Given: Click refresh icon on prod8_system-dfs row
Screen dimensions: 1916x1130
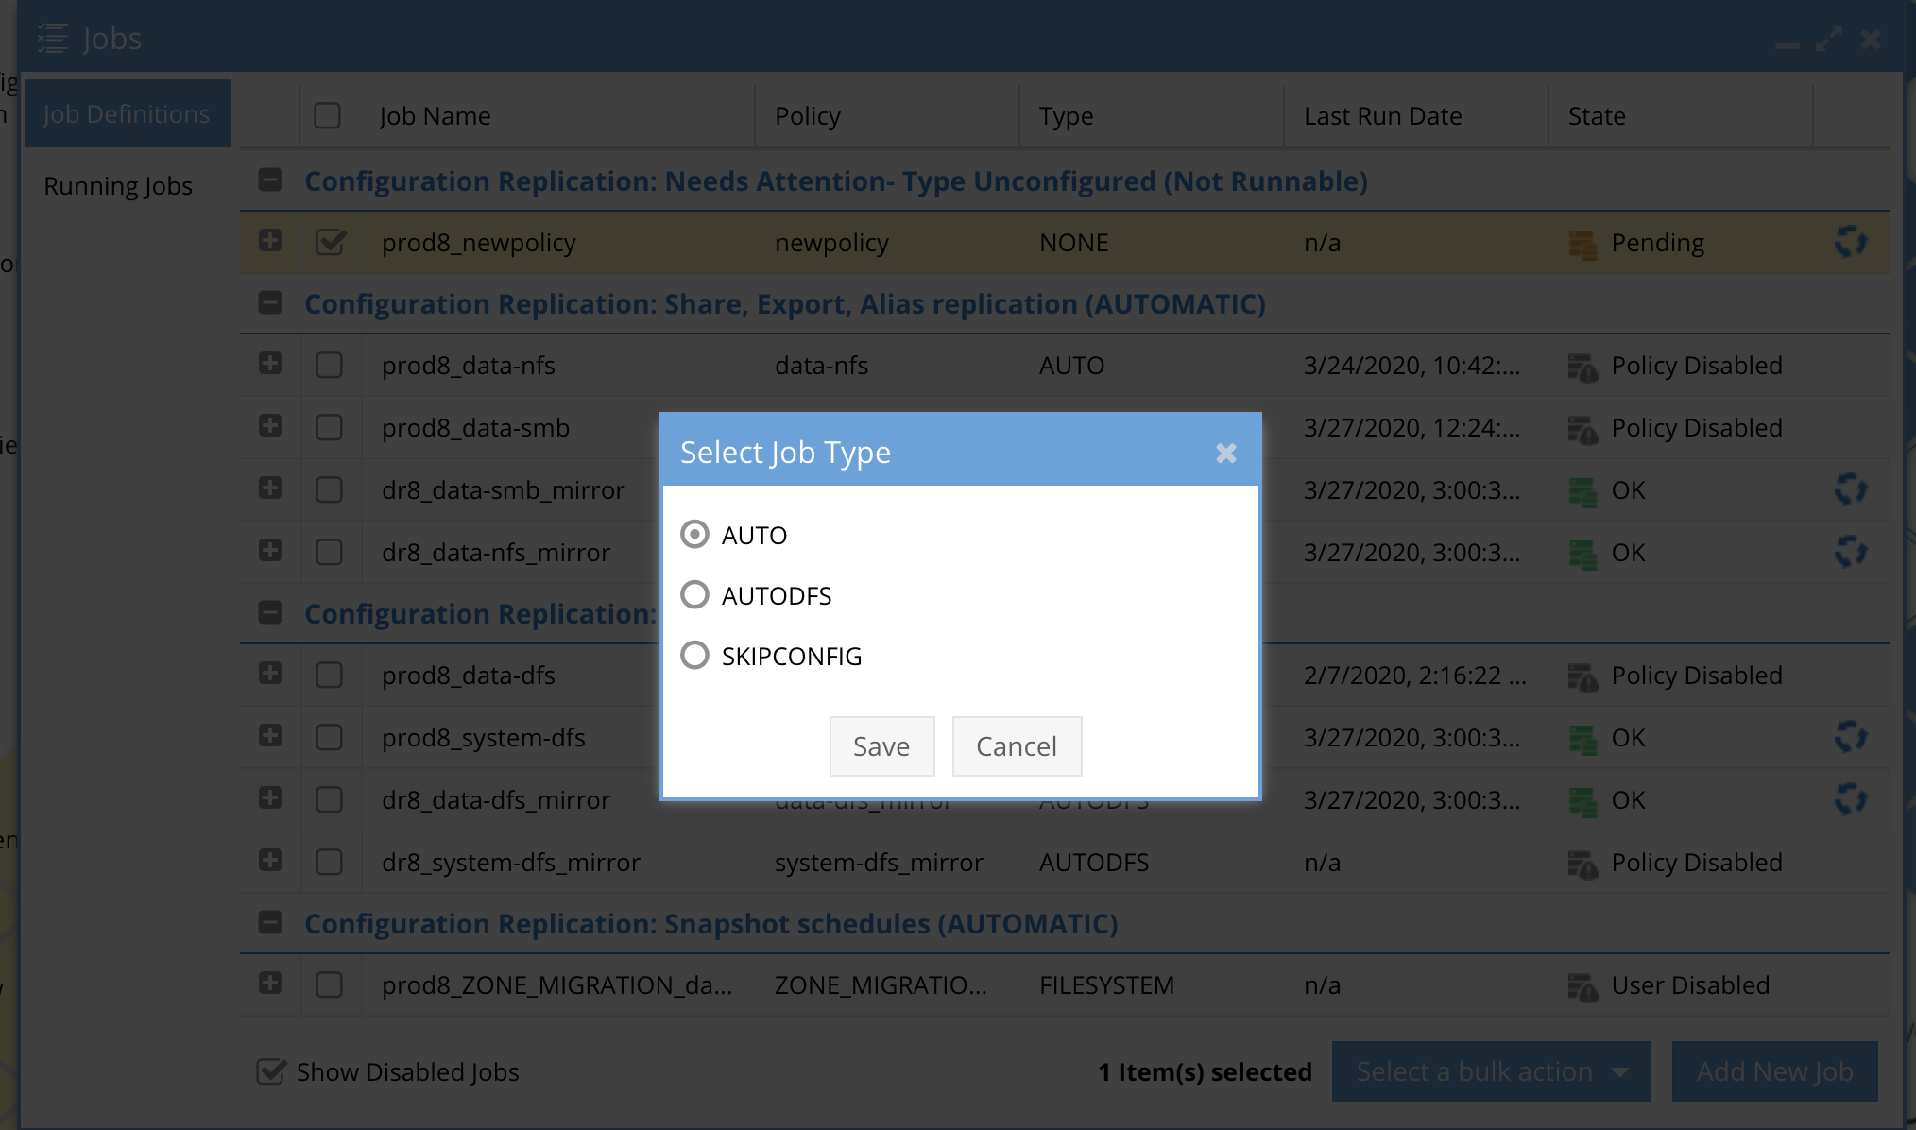Looking at the screenshot, I should [x=1851, y=737].
